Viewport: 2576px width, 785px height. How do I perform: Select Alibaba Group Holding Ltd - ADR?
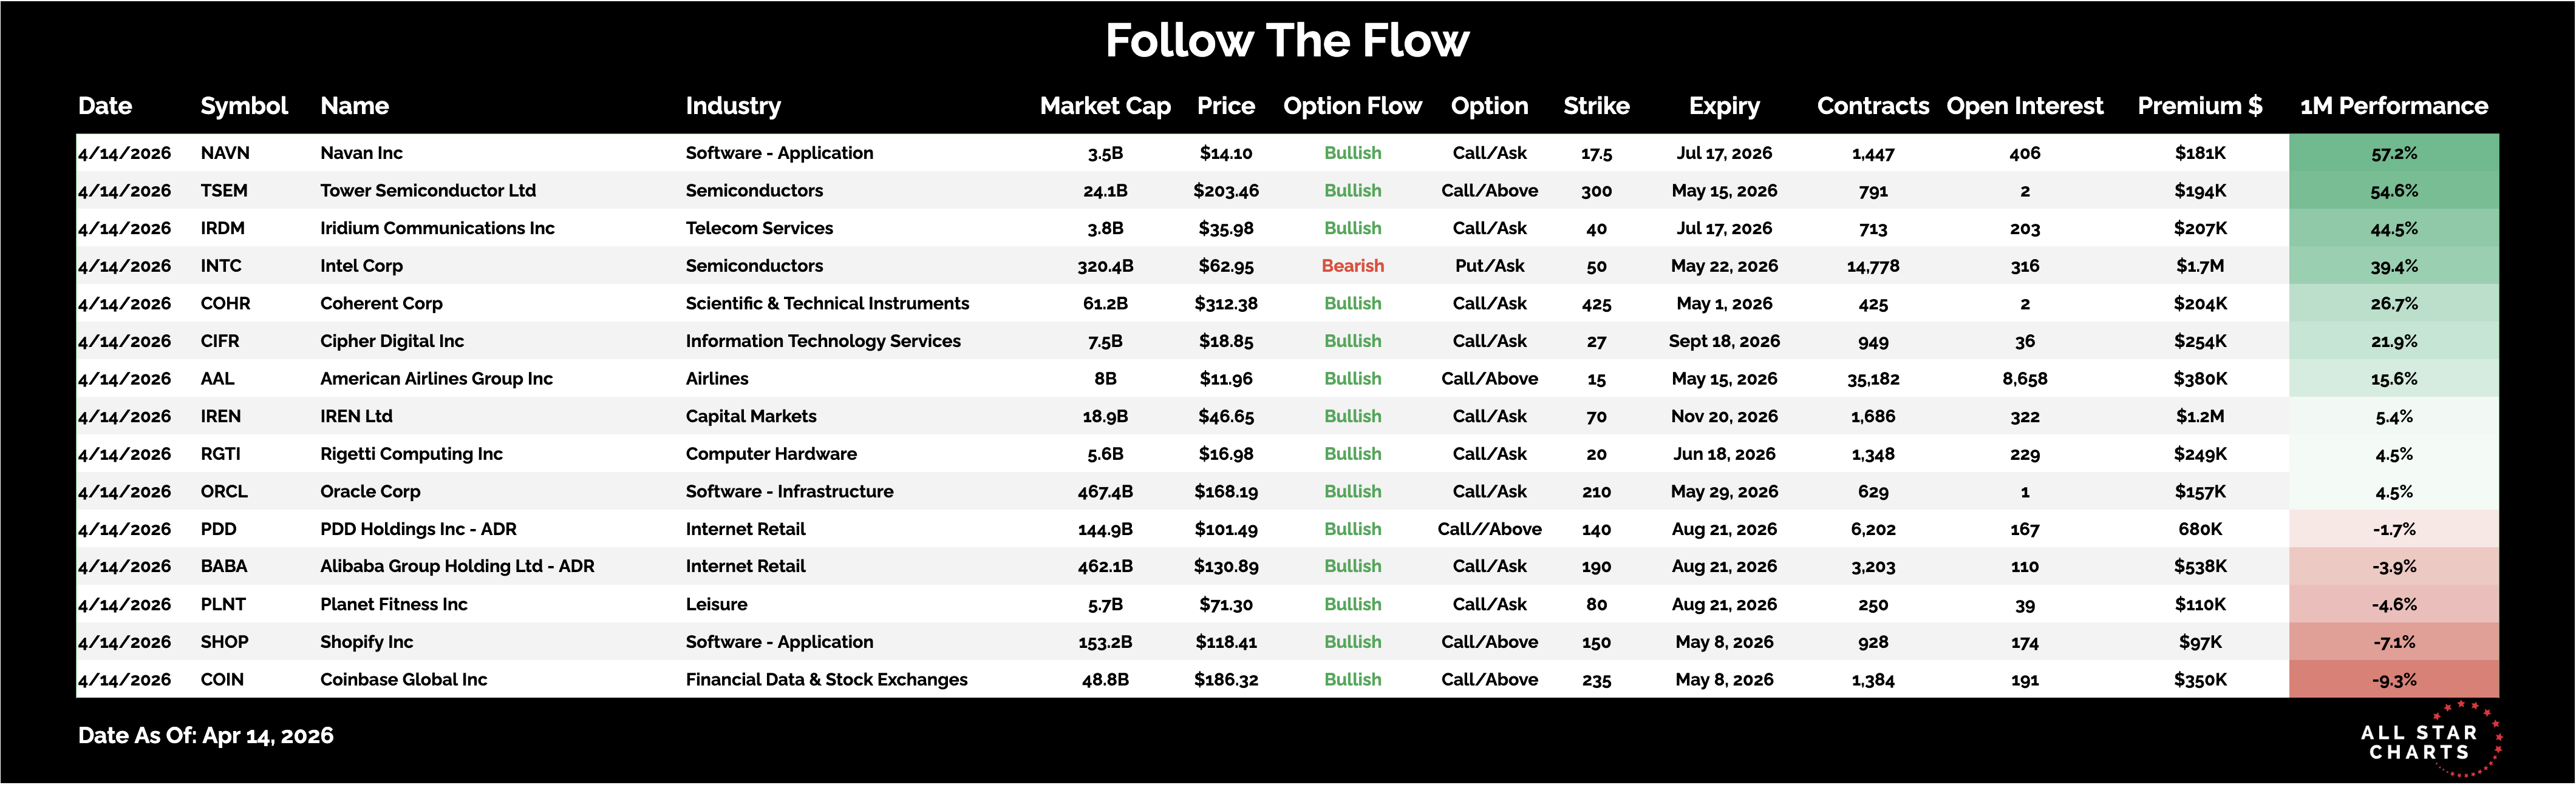[x=457, y=566]
